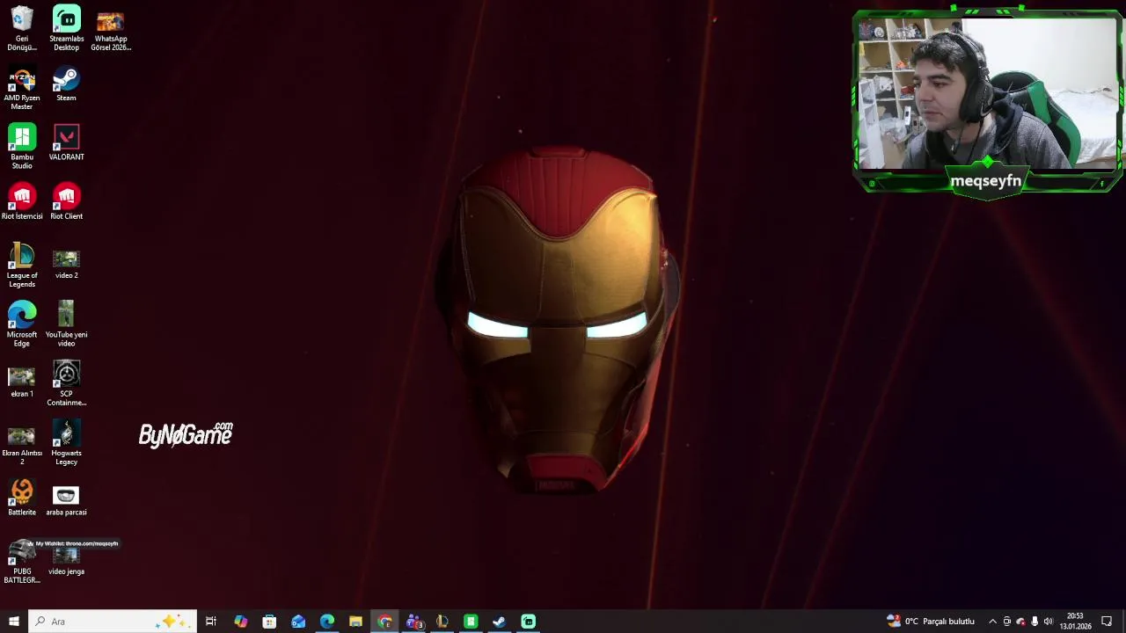Select the Steam desktop shortcut
Screen dimensions: 1126x633
66,83
